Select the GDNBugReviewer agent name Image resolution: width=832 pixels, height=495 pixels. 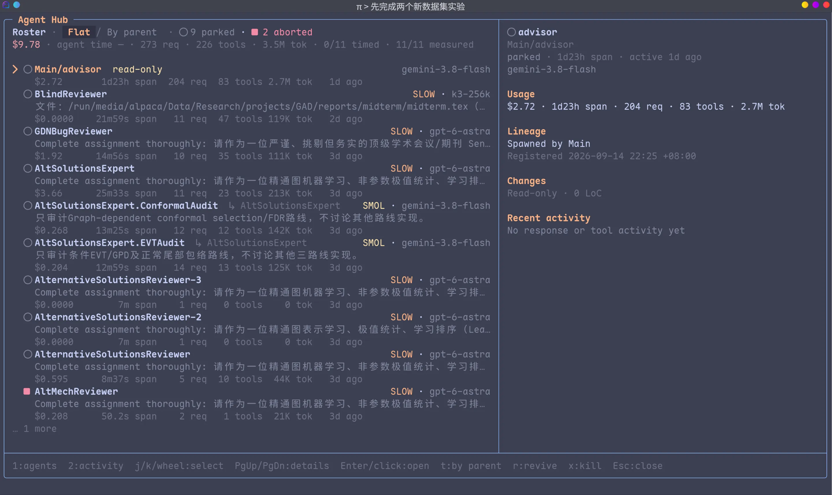tap(73, 131)
